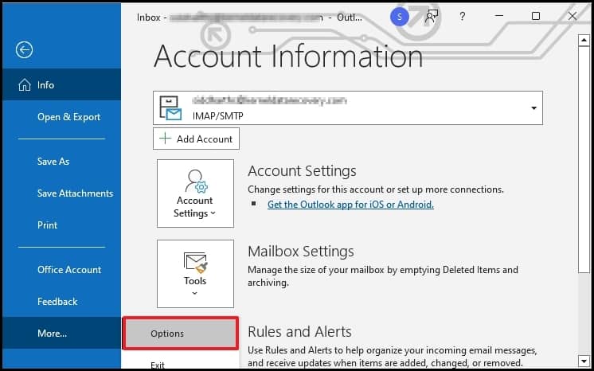This screenshot has width=594, height=371.
Task: Click the home icon beside Info
Action: (25, 85)
